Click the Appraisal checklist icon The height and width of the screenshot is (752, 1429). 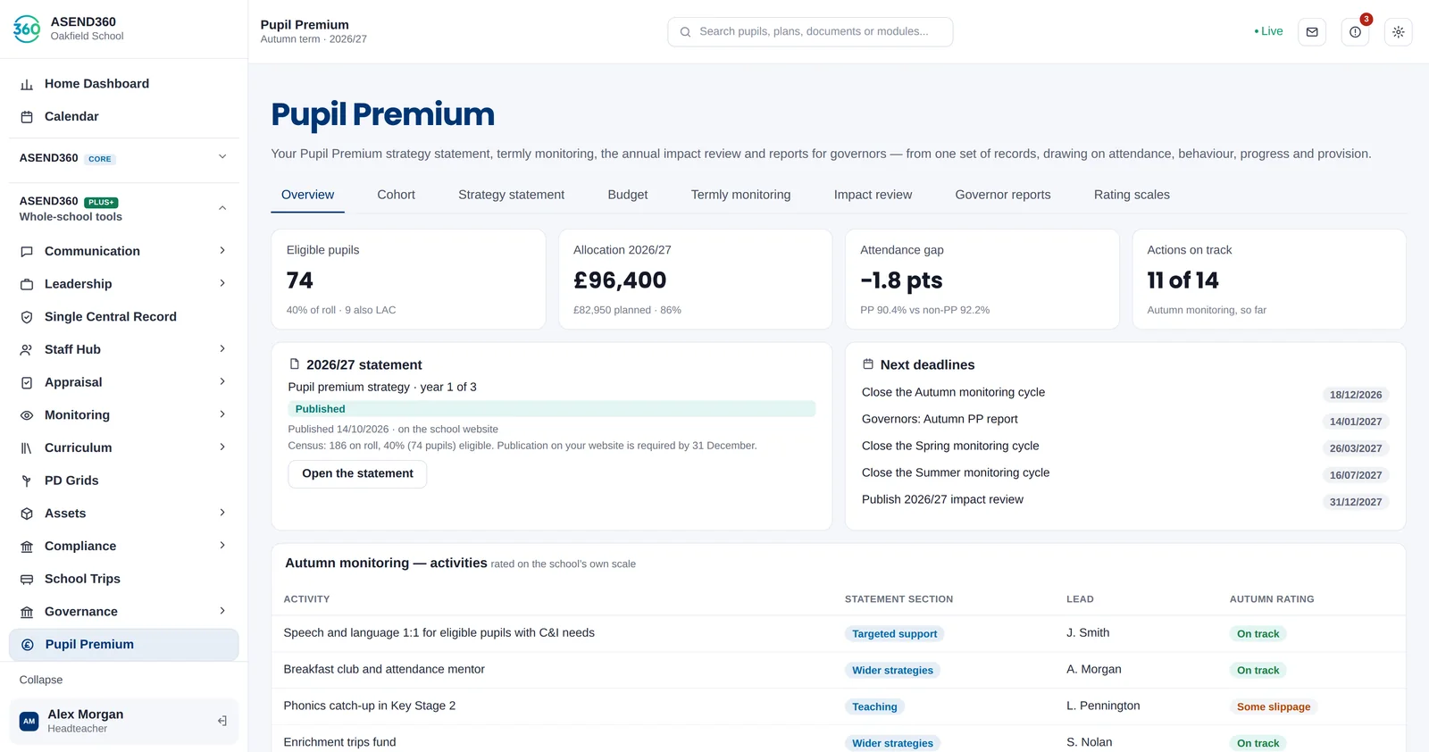27,382
